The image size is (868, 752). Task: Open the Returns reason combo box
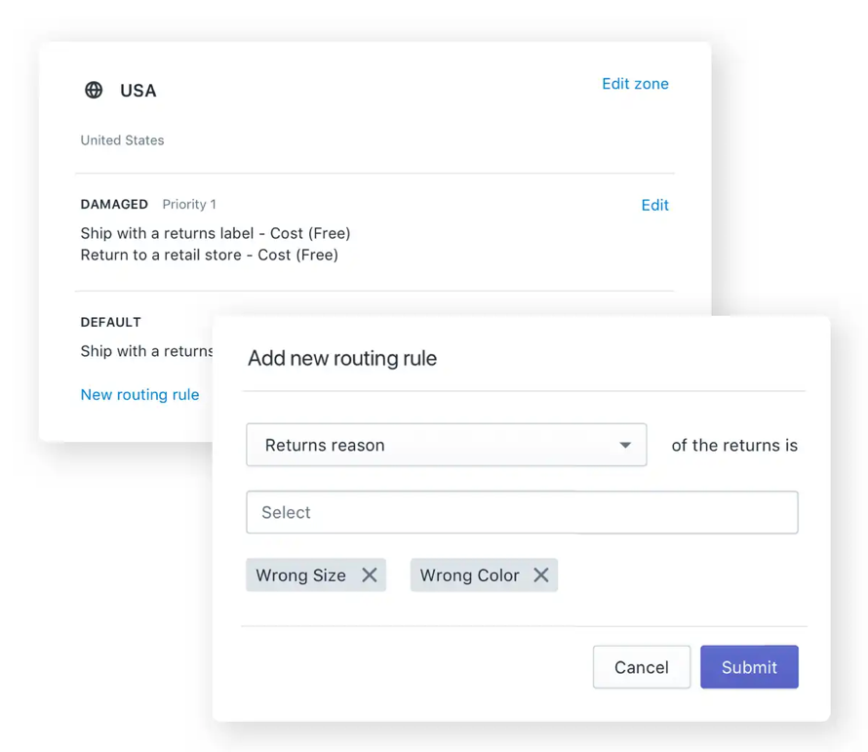pyautogui.click(x=446, y=445)
